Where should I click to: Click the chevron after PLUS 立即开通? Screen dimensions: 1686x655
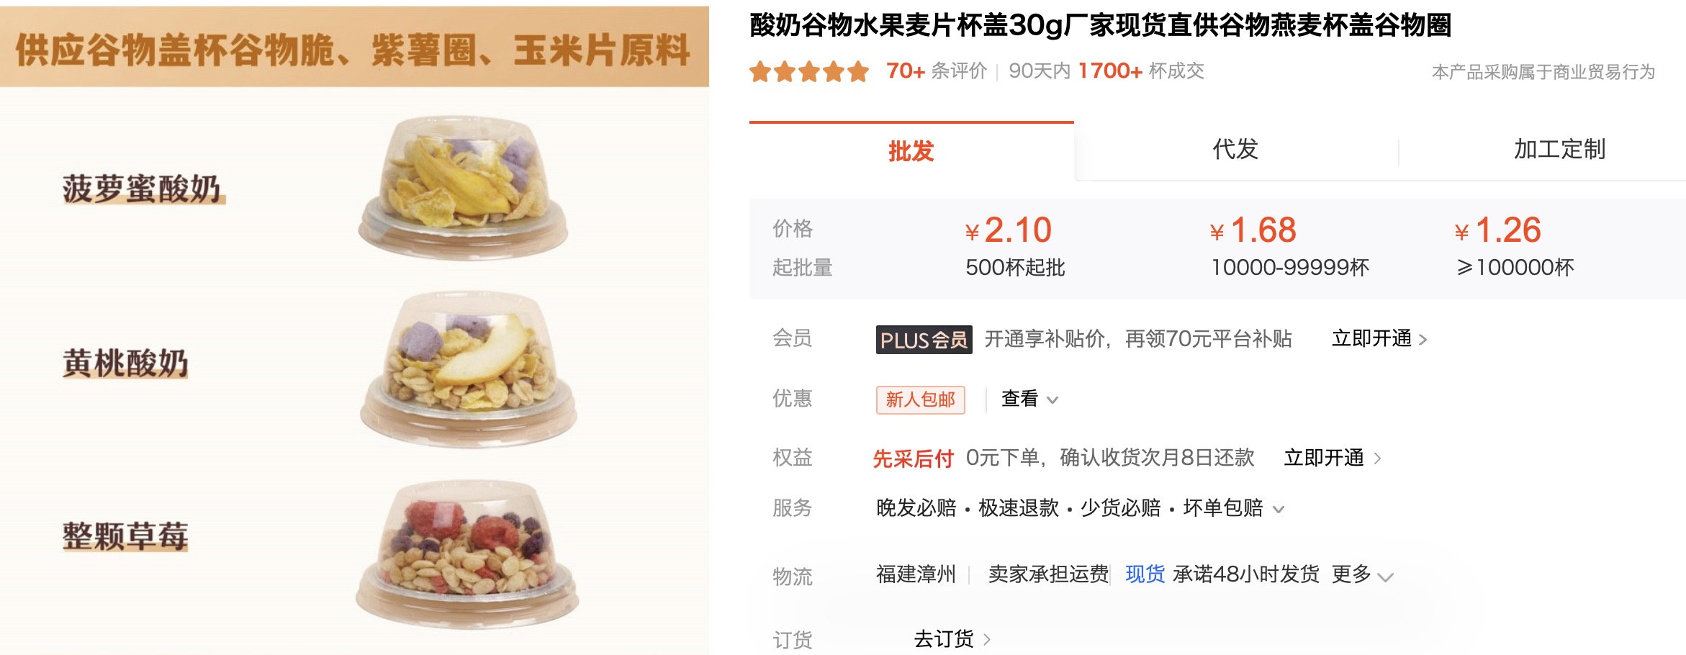[x=1423, y=339]
